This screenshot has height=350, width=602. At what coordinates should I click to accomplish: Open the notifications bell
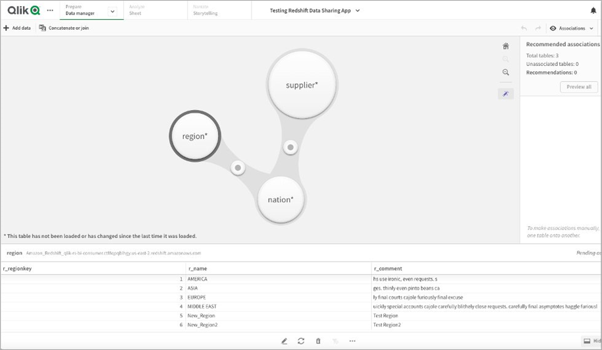click(593, 11)
